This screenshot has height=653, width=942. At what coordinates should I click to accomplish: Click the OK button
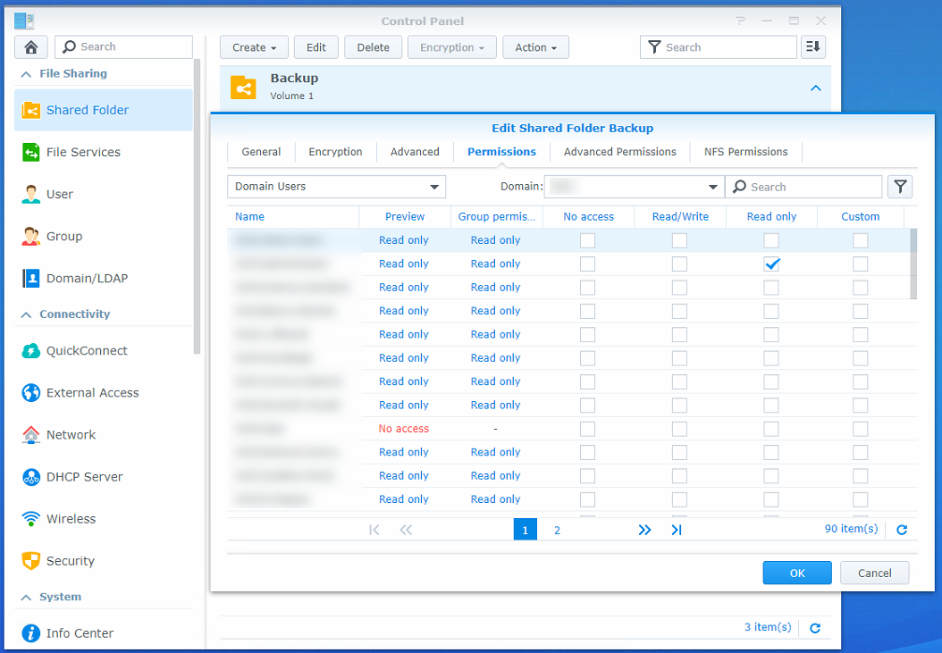pos(797,573)
